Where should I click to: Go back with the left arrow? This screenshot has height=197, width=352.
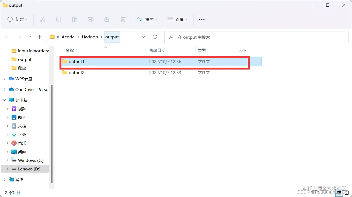click(8, 37)
